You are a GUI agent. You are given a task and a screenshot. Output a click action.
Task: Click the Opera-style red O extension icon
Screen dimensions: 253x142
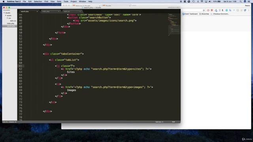(208, 10)
